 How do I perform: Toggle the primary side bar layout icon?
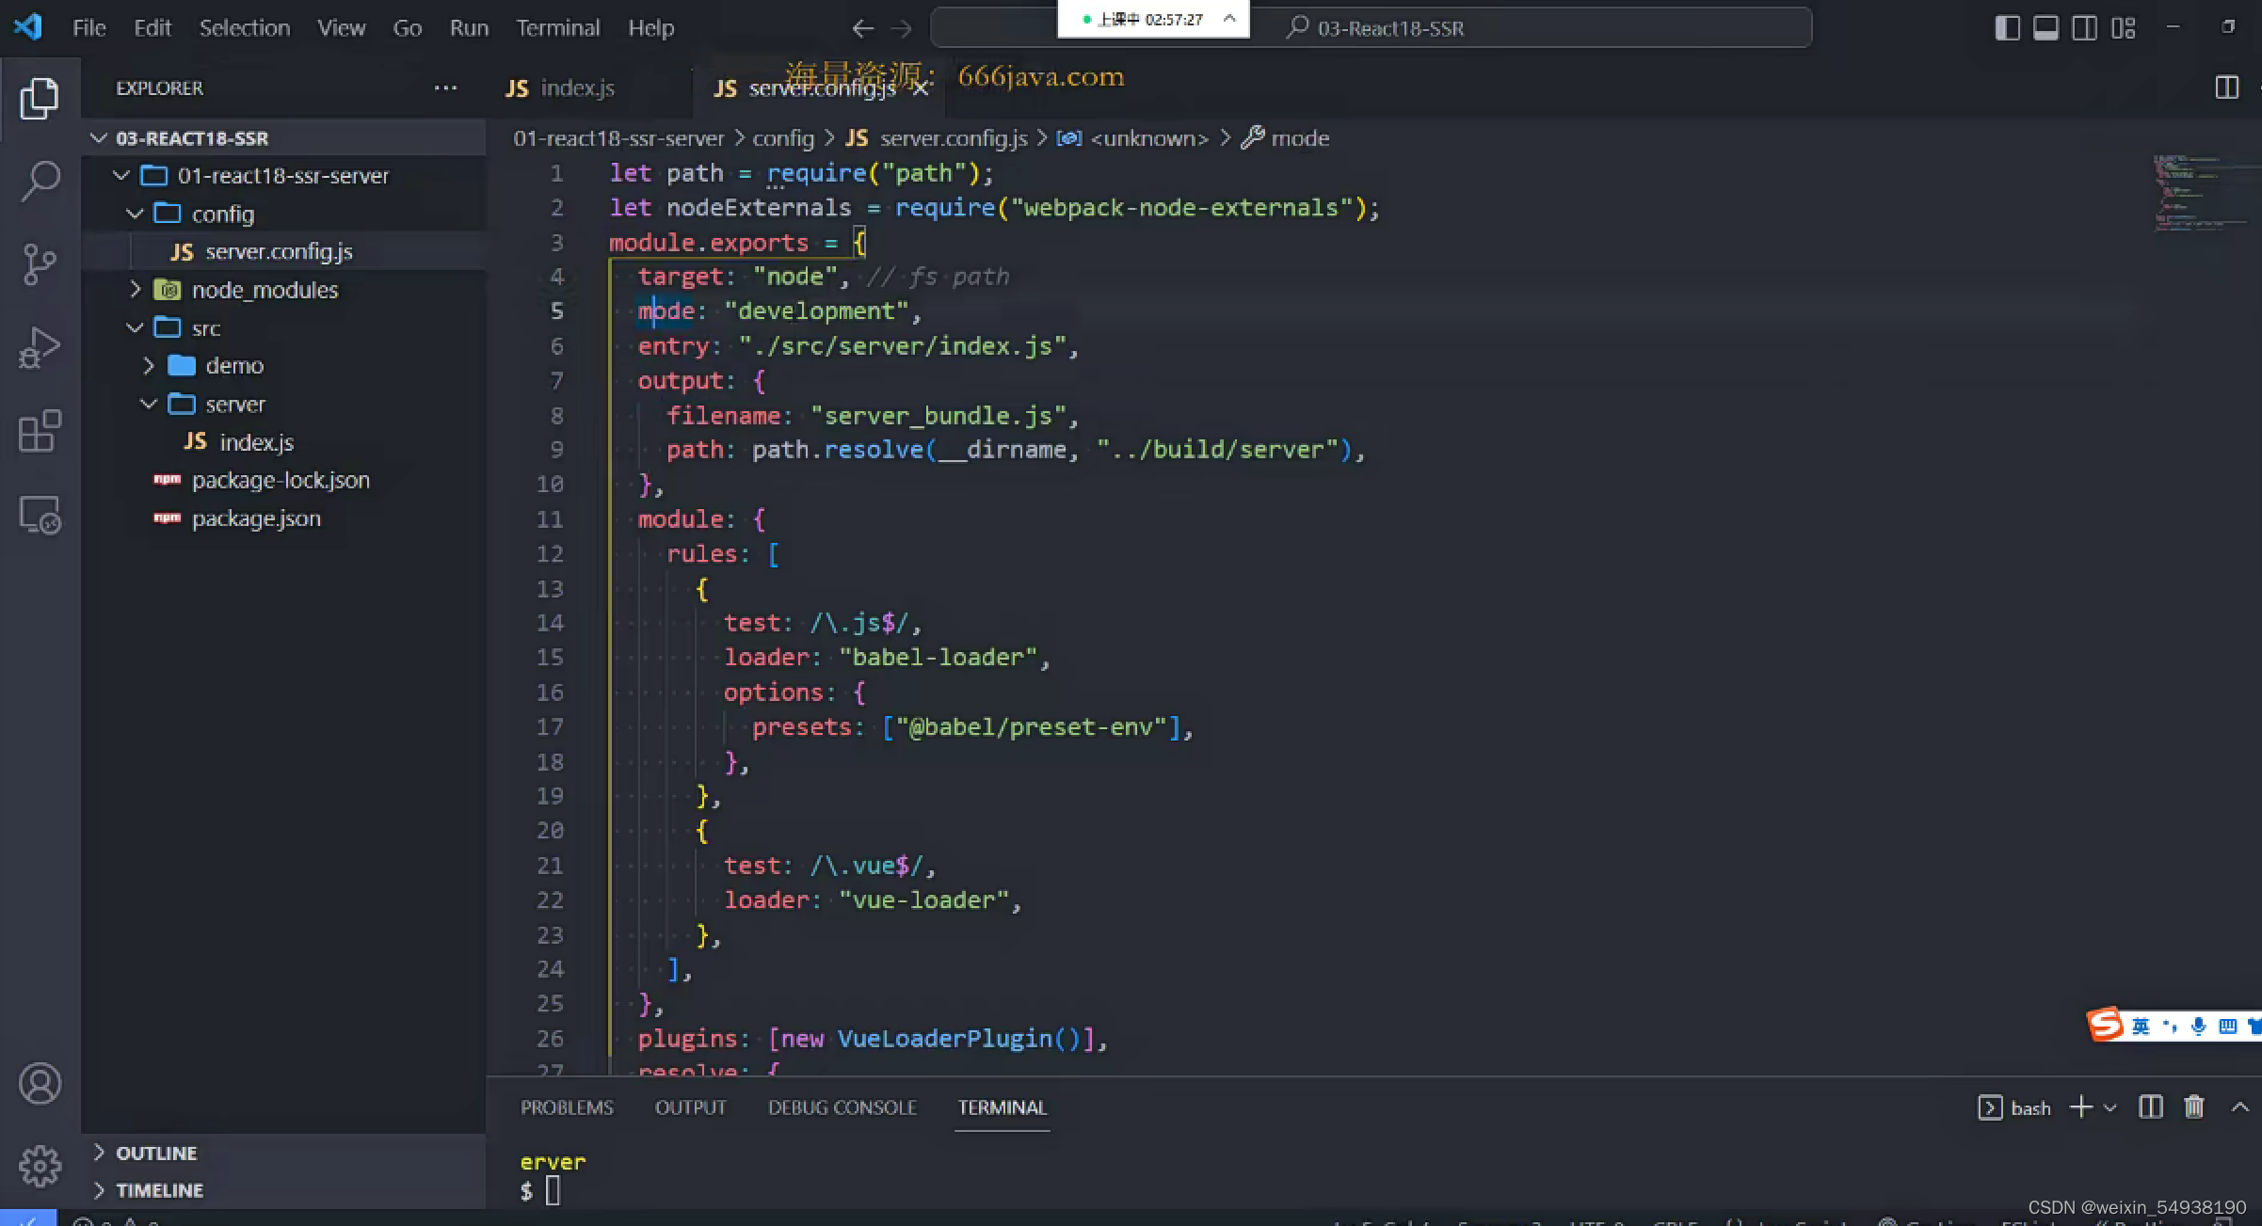click(2007, 28)
